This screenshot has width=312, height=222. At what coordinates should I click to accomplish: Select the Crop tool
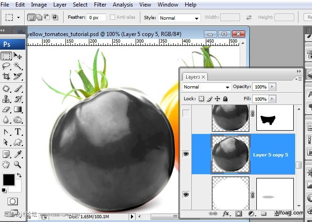6,77
